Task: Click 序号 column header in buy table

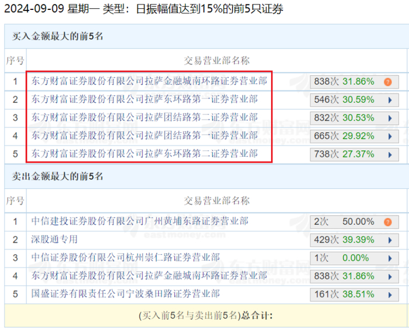Action: click(x=15, y=61)
